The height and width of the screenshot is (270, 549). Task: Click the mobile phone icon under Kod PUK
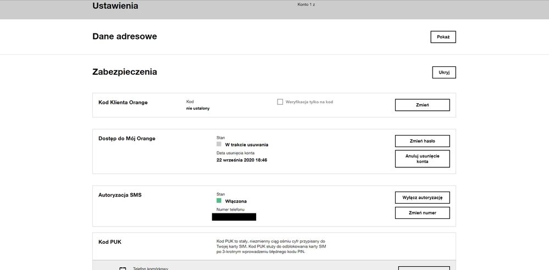coord(123,268)
